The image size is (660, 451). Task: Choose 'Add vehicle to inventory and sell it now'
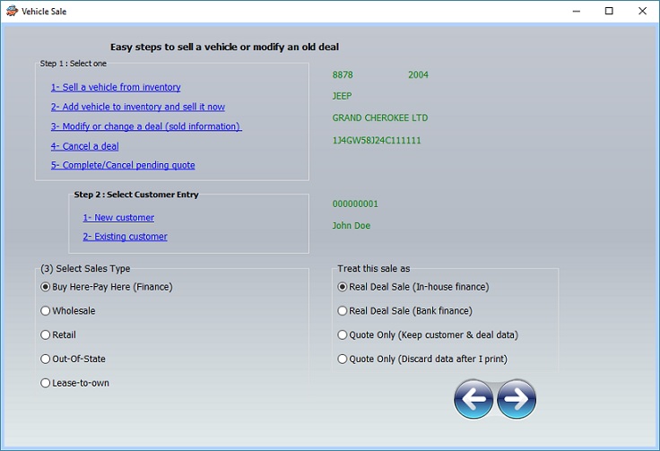(137, 107)
